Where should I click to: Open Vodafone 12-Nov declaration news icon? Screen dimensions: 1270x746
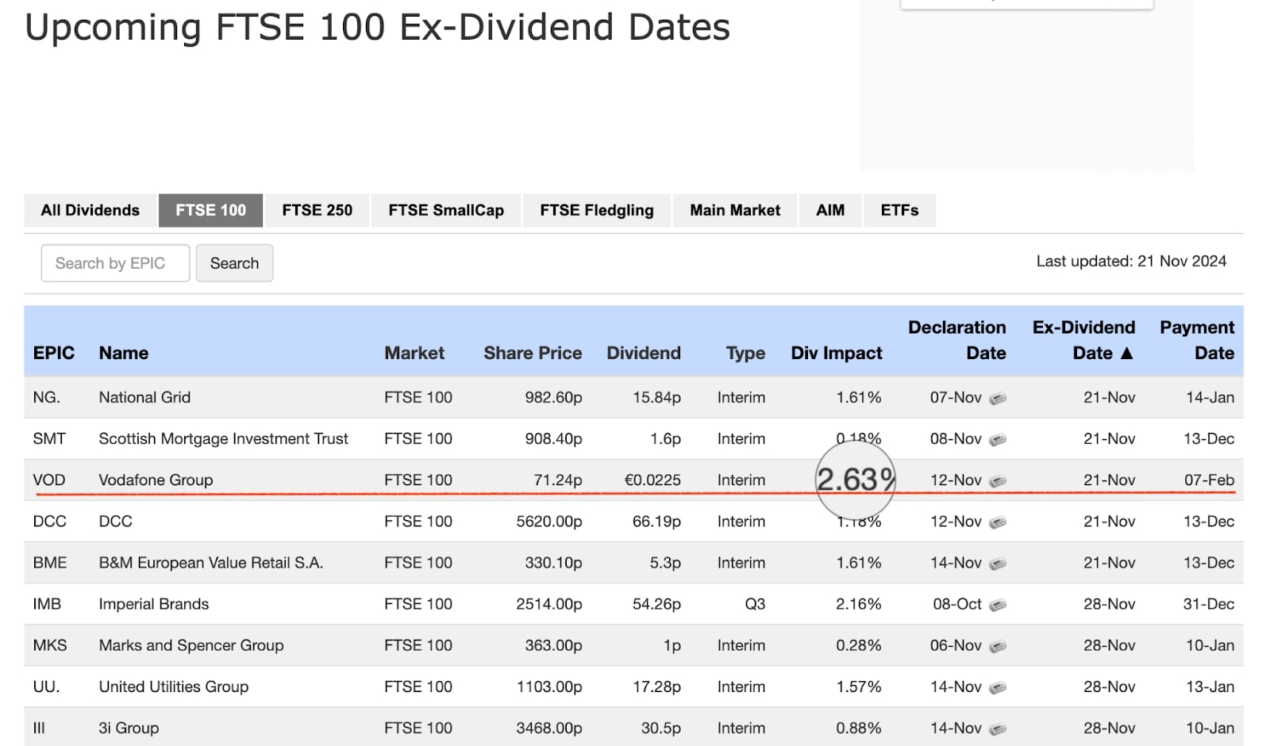998,480
